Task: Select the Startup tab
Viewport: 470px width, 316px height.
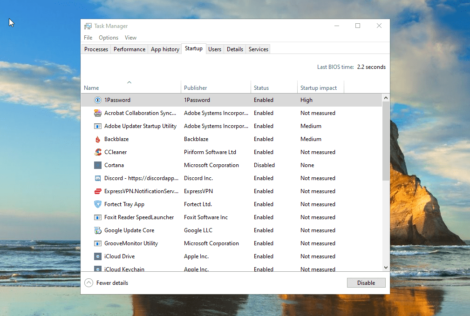Action: (194, 48)
